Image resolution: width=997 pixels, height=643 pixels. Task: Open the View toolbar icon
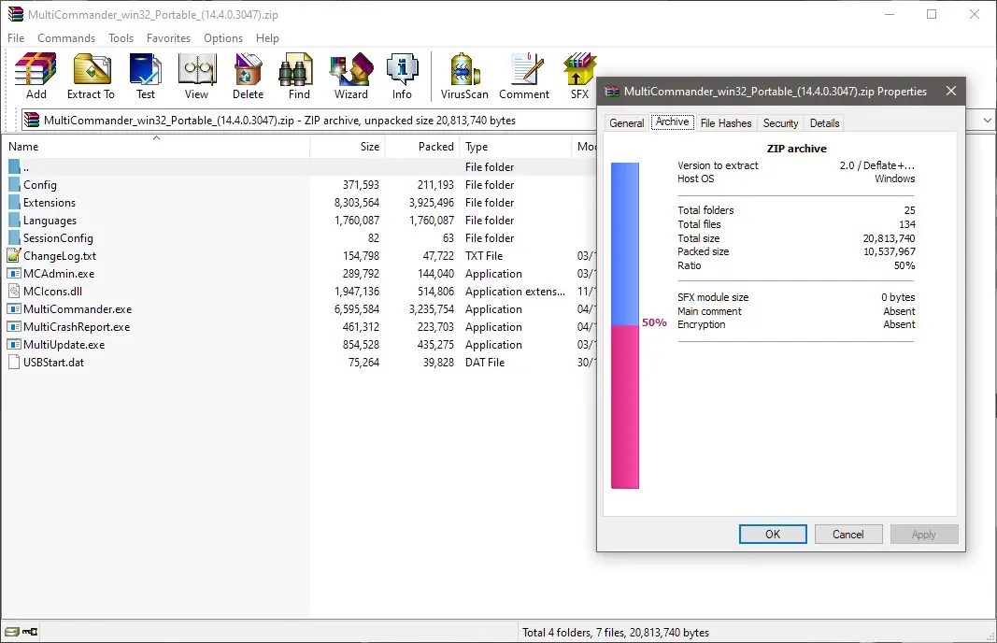196,69
